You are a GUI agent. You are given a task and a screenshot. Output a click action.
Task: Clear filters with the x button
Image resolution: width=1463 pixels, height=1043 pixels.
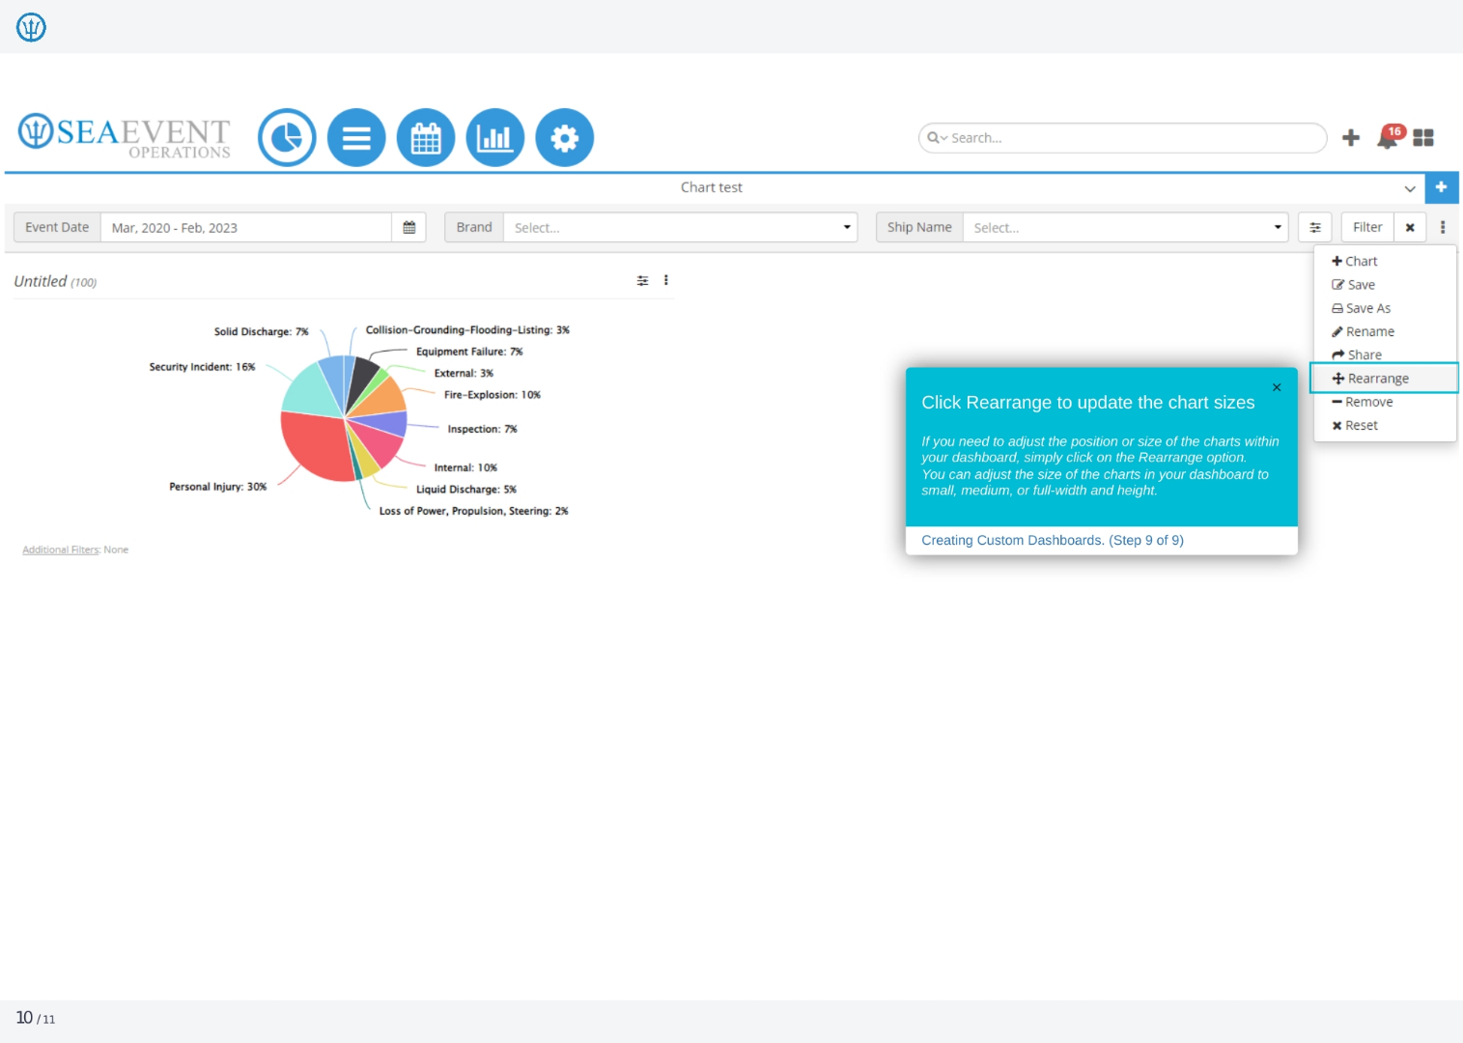click(x=1410, y=228)
